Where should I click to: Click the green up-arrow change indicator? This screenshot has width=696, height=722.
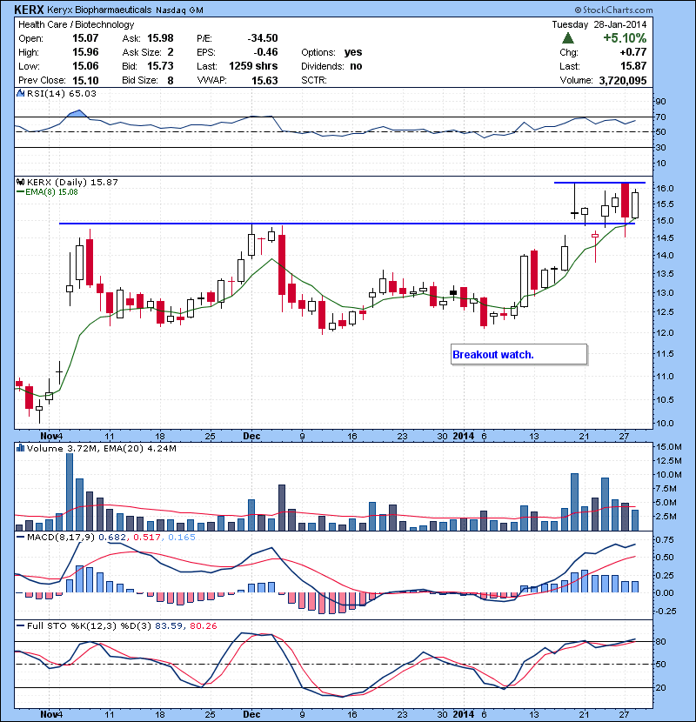click(568, 38)
